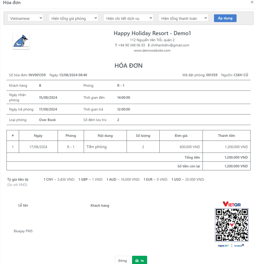Image resolution: width=256 pixels, height=264 pixels.
Task: Click the exchange rate '1 CNY ~ 3.436 VND'
Action: (59, 180)
